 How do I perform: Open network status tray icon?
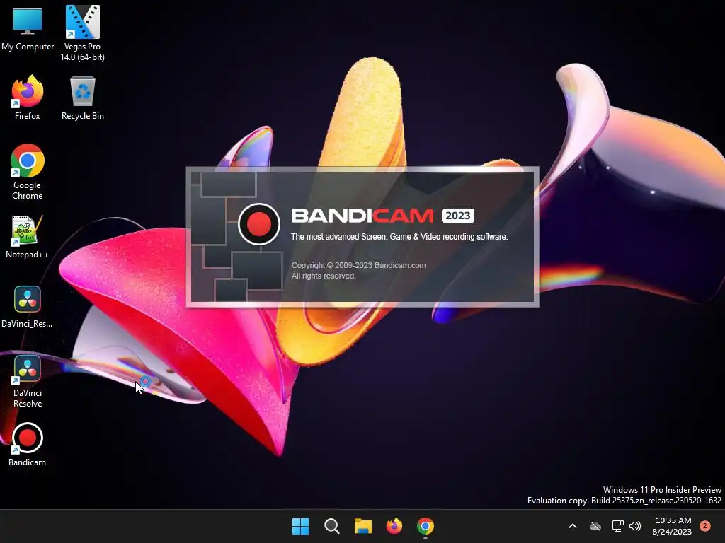pos(617,526)
